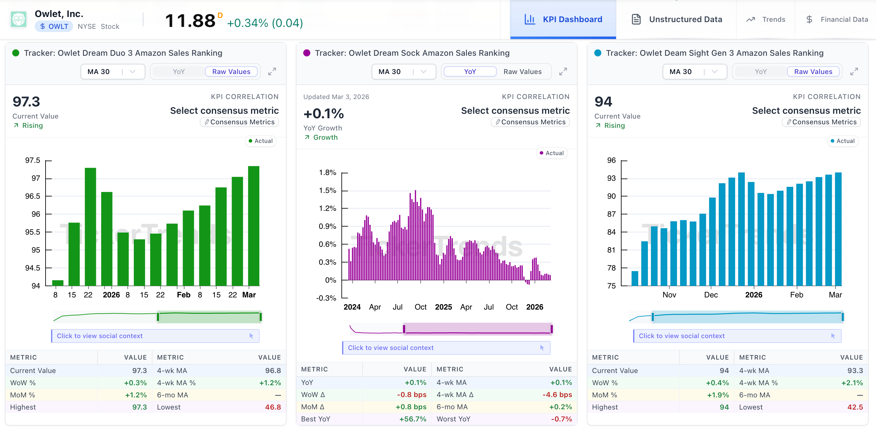Expand the Deam Sight Gen 3 chart

[x=854, y=72]
